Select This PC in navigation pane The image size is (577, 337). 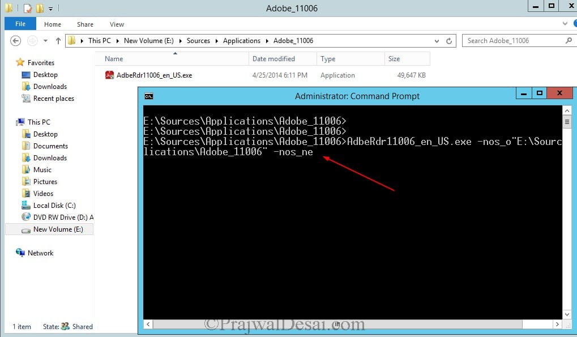39,122
